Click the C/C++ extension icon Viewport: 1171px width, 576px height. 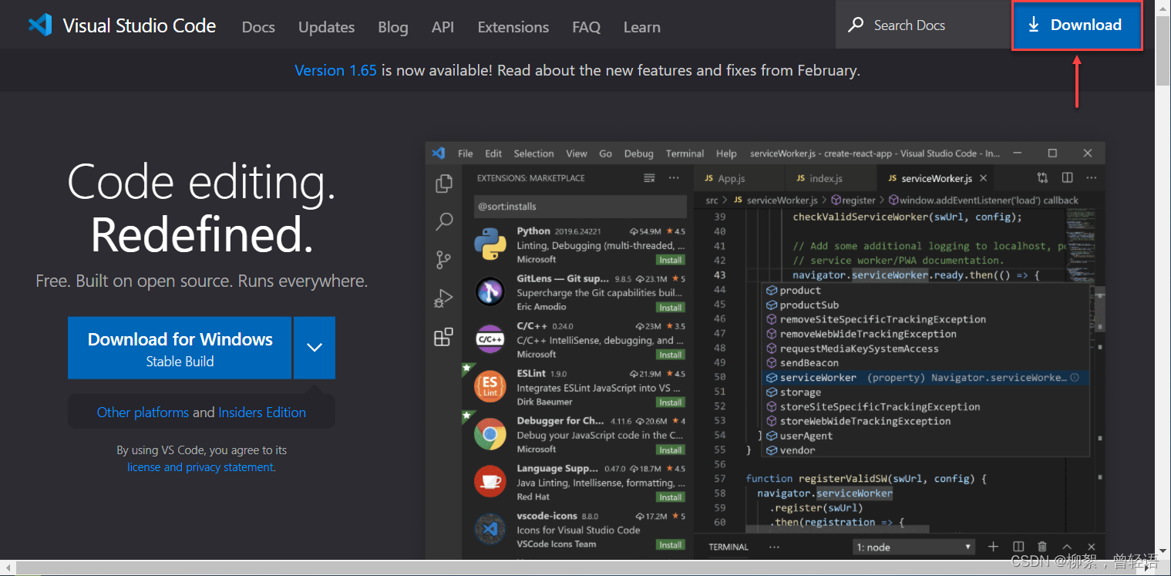(x=490, y=339)
